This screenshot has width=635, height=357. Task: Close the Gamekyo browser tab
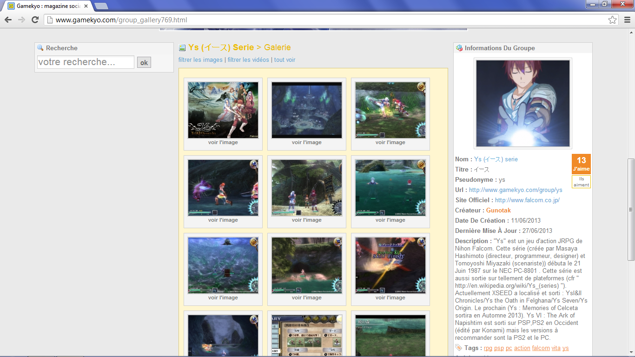(86, 6)
